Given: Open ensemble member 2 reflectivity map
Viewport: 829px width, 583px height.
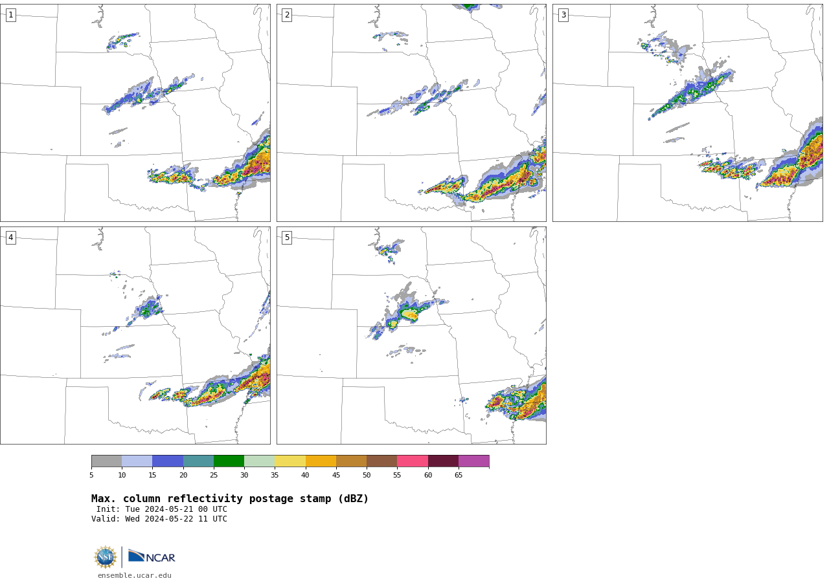Looking at the screenshot, I should (x=411, y=113).
